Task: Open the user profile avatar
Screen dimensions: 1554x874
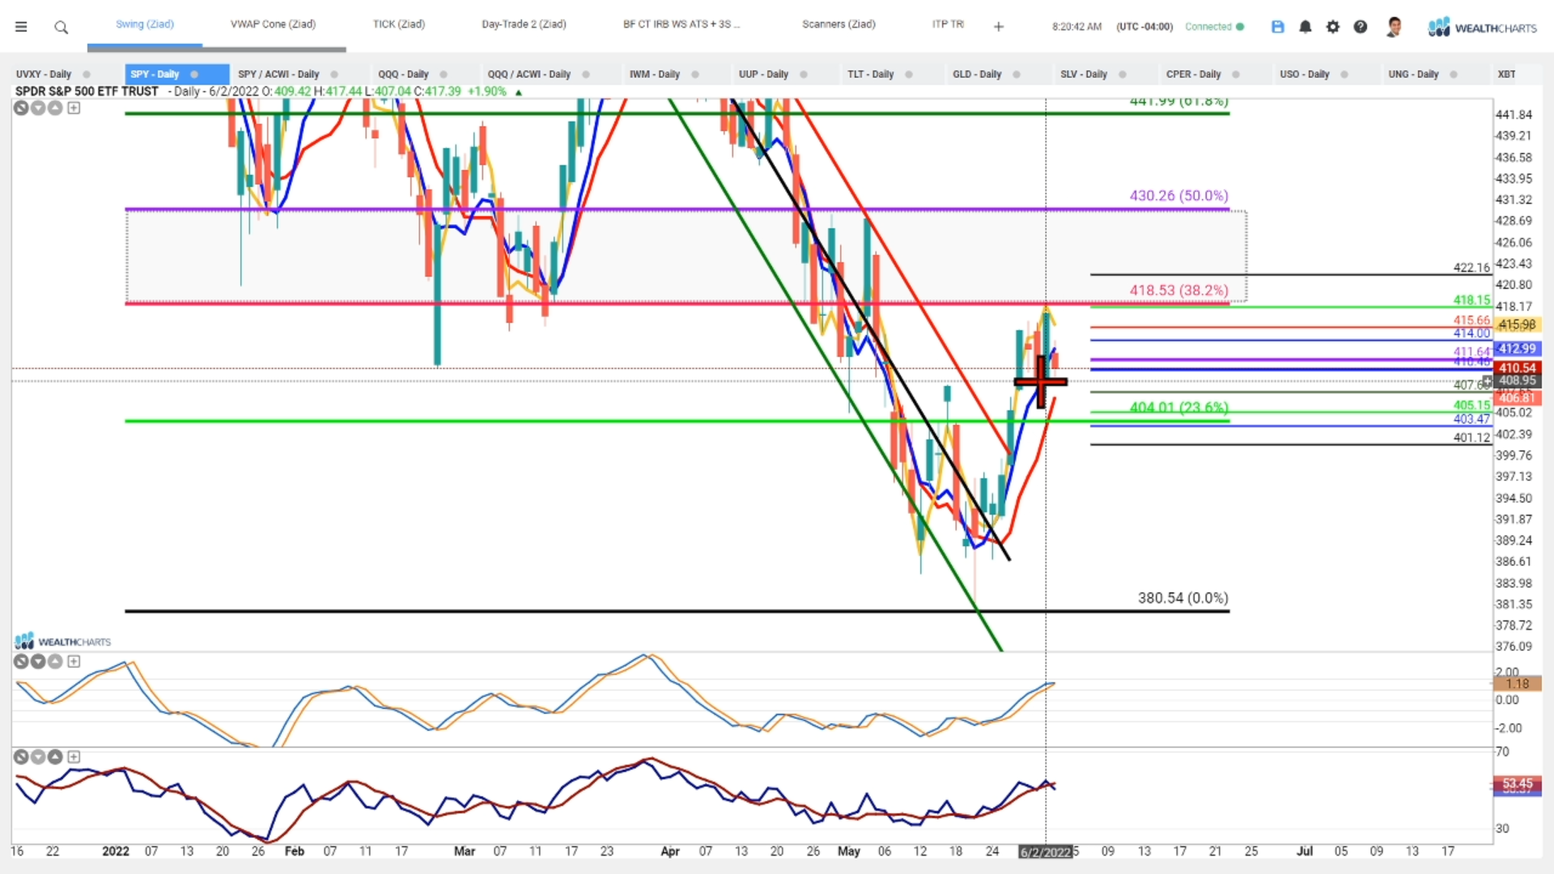Action: click(x=1394, y=27)
